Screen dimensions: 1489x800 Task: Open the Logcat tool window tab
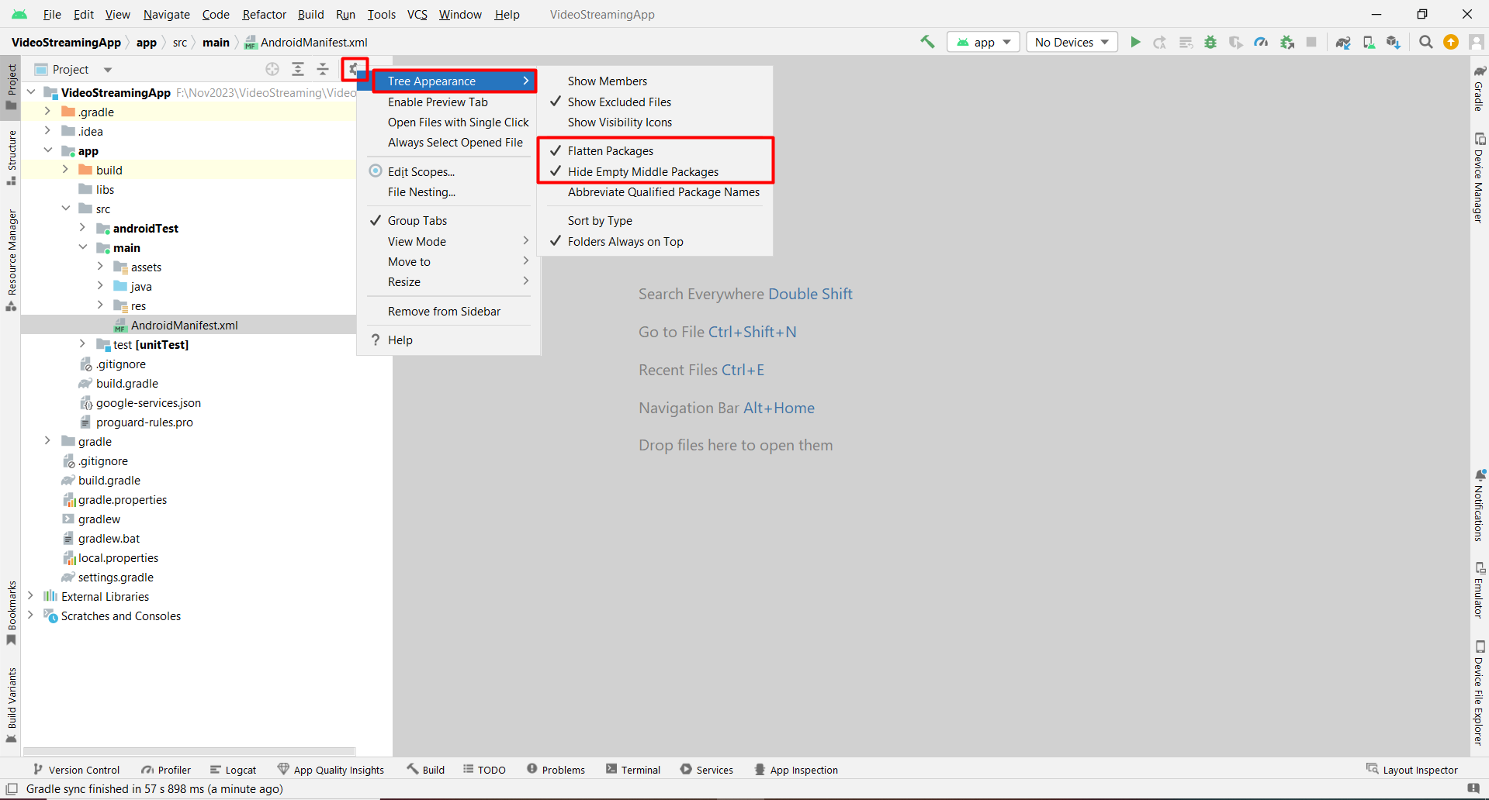pos(233,769)
